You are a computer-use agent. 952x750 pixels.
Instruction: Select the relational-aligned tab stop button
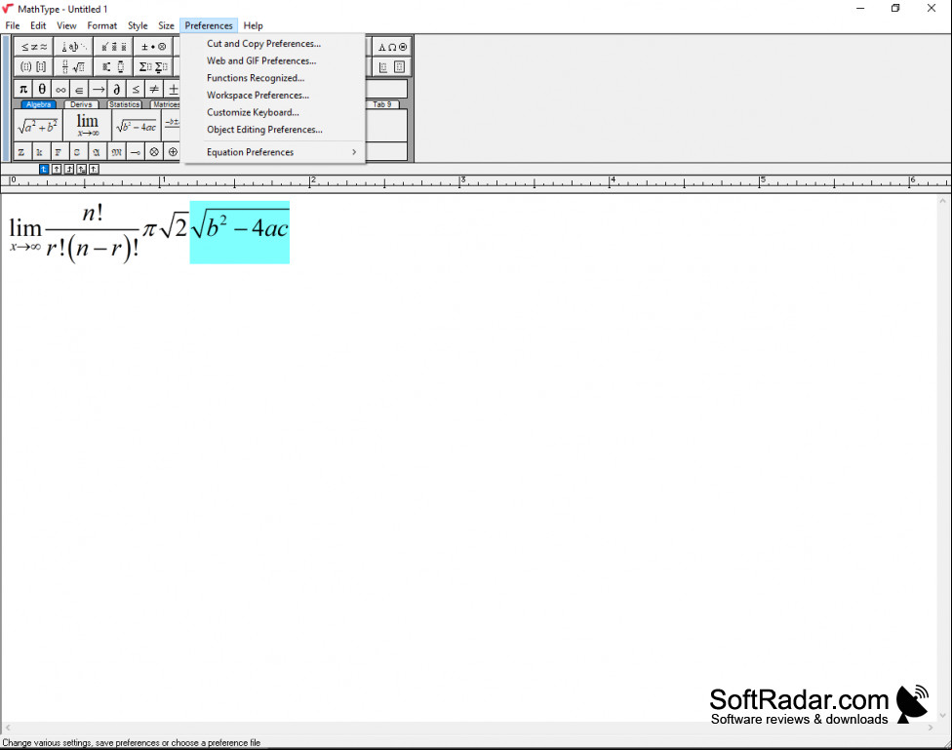[81, 170]
